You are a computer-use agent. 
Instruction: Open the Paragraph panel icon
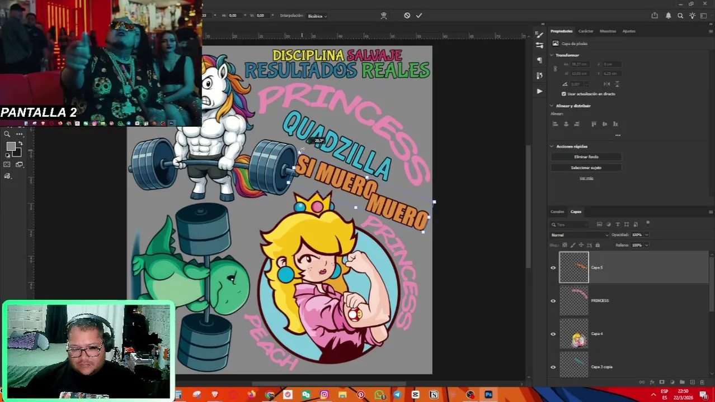click(539, 60)
